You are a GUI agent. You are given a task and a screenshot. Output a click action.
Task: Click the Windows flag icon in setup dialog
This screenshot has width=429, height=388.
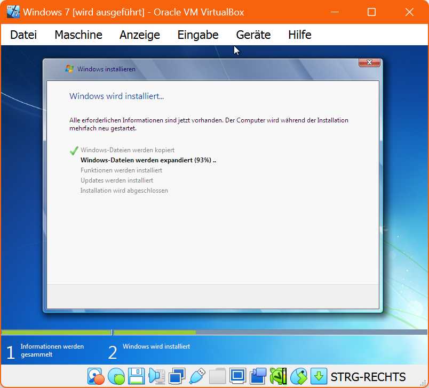pos(69,69)
